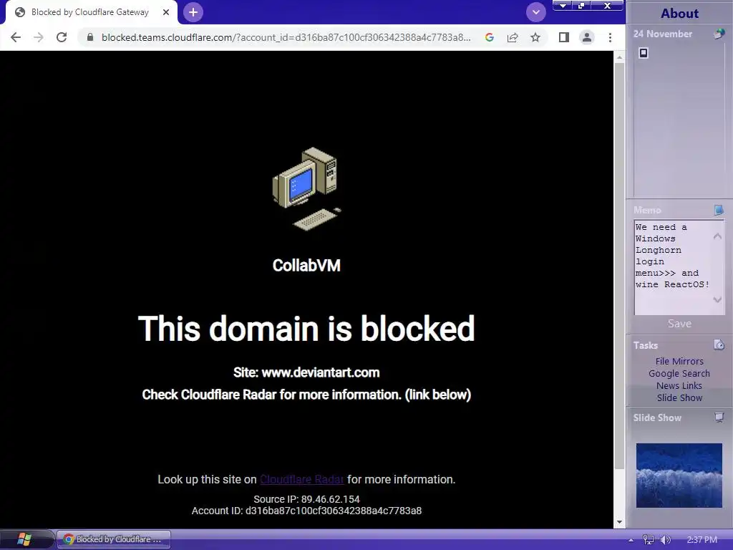Click the 24 November date label

click(x=662, y=34)
